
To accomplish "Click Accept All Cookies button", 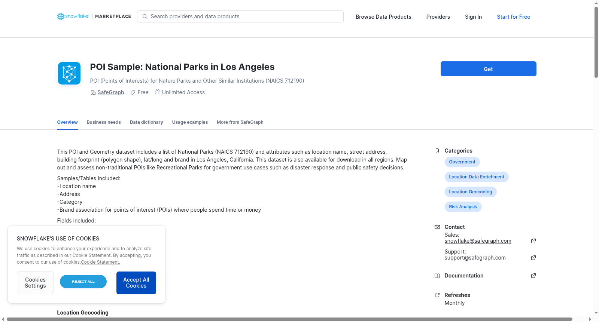I will coord(136,283).
